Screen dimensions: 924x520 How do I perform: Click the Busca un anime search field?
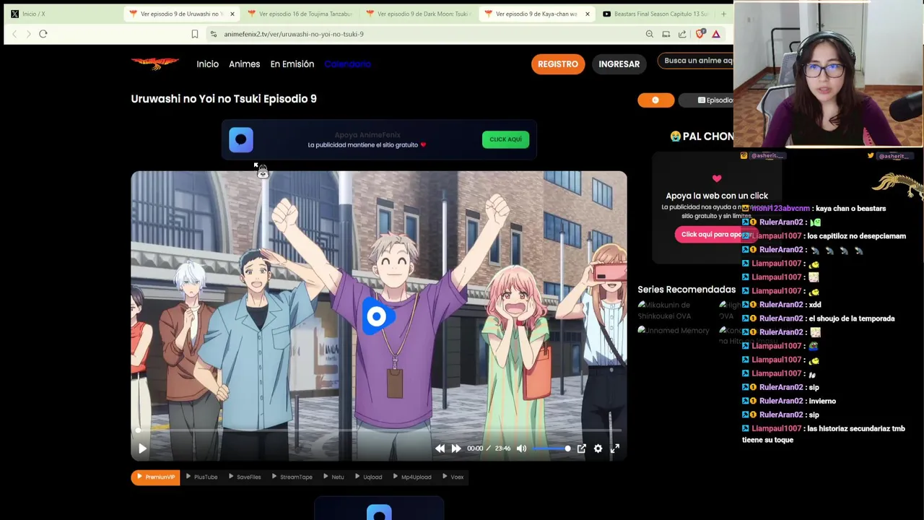[697, 61]
